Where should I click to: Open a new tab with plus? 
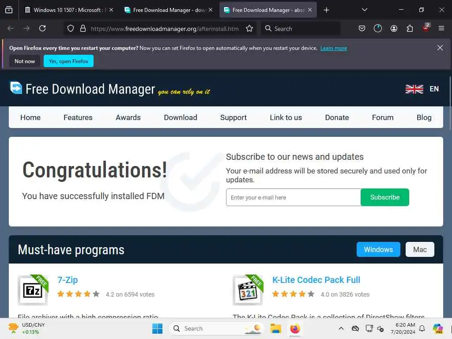click(326, 10)
